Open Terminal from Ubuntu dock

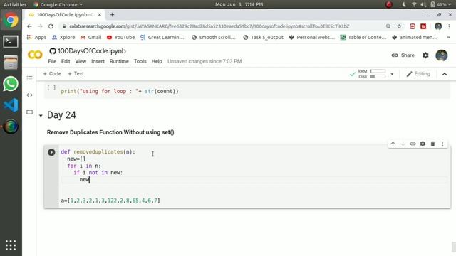[11, 41]
